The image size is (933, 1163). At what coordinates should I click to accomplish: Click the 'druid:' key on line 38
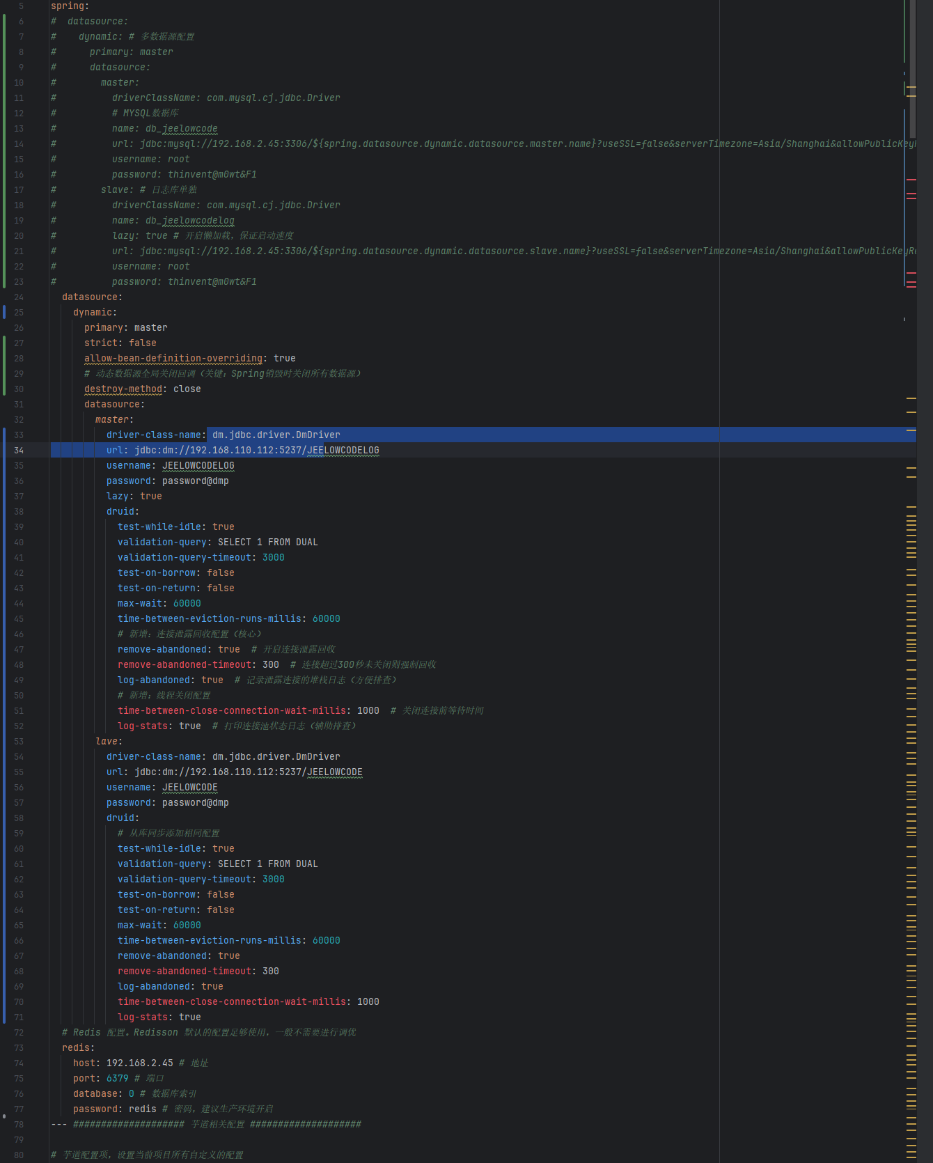coord(123,512)
